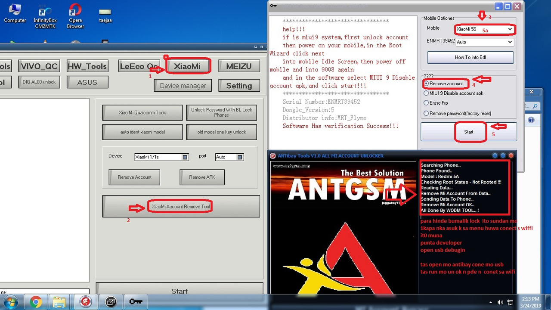Click Start in the account remover window
551x310 pixels.
469,132
